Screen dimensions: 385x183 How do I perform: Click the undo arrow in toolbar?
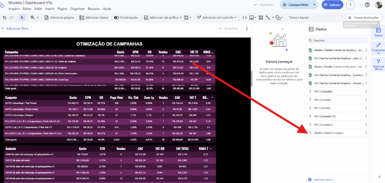(5, 17)
